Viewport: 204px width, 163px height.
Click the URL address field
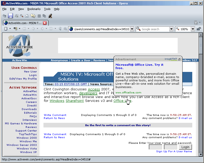pos(101,29)
